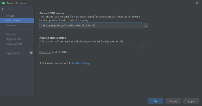The image size is (202, 106).
Task: Click the Apply button
Action: click(x=191, y=101)
